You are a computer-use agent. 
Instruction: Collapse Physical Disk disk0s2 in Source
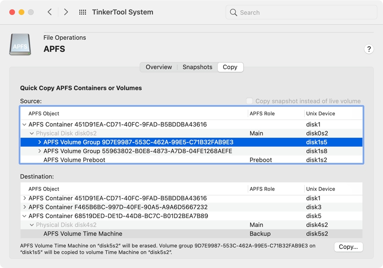point(32,133)
